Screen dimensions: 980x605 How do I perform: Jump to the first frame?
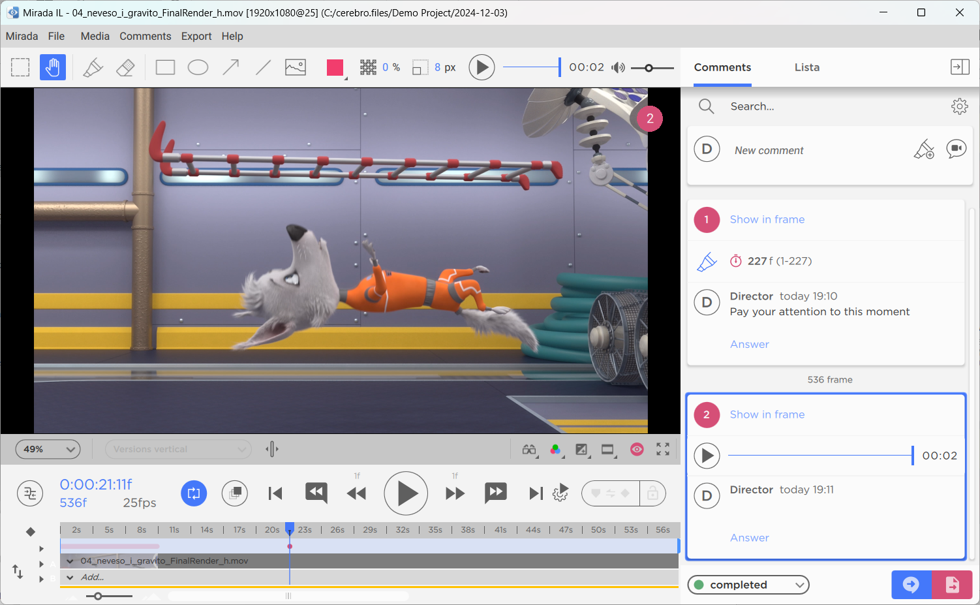click(275, 493)
